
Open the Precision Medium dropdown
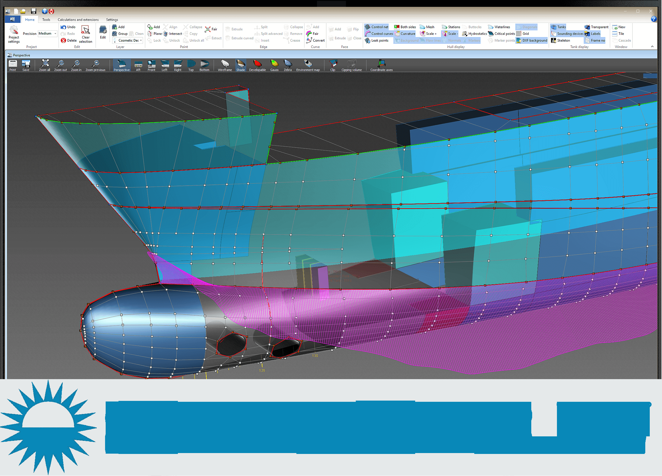55,34
